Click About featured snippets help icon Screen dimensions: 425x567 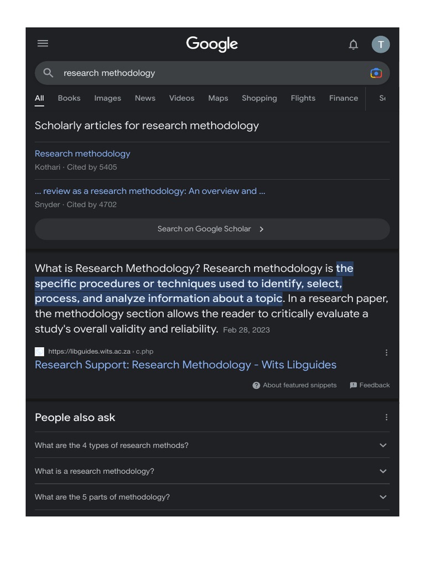256,385
